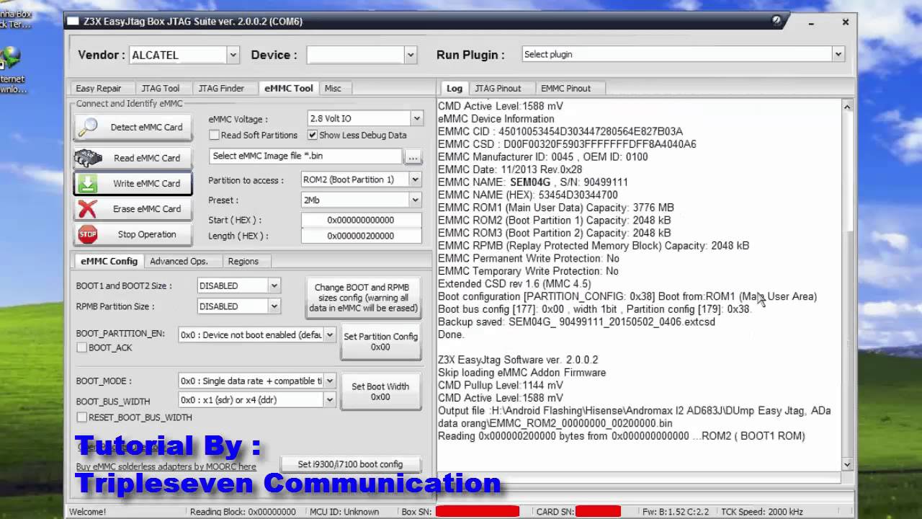Open the Run Plugin select dropdown
Screen dimensions: 922x519
coord(838,54)
